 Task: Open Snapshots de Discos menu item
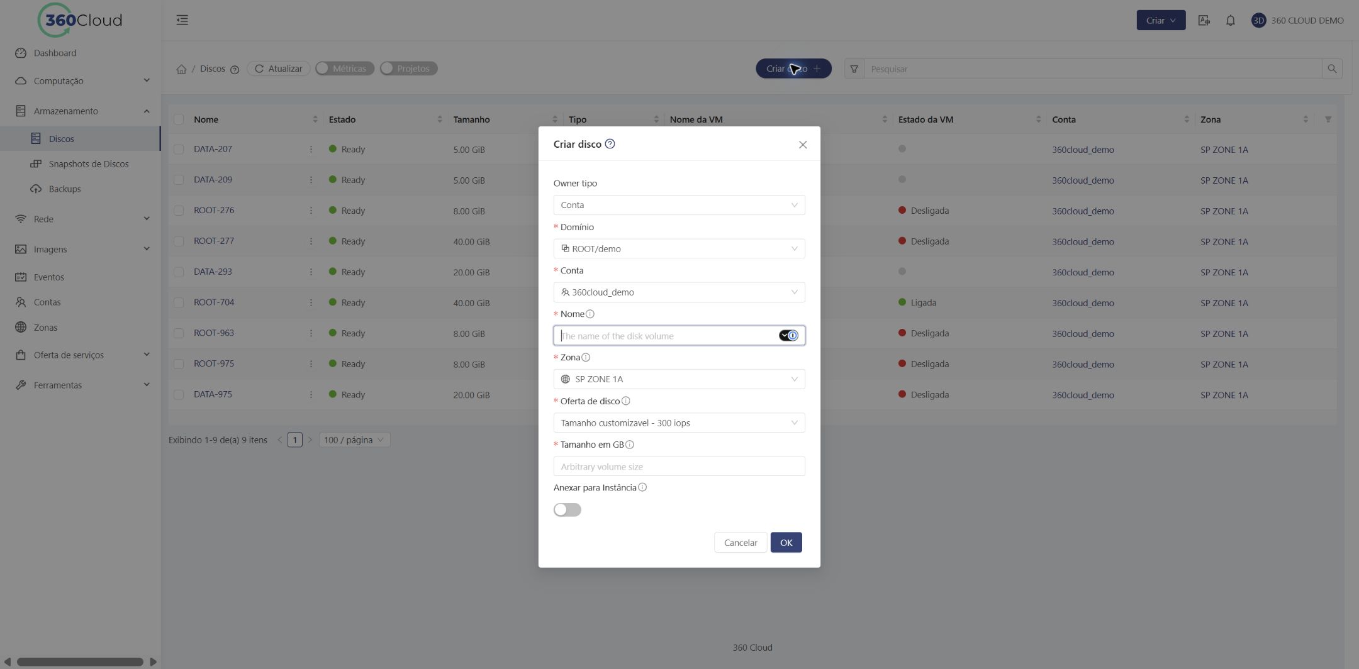[81, 163]
